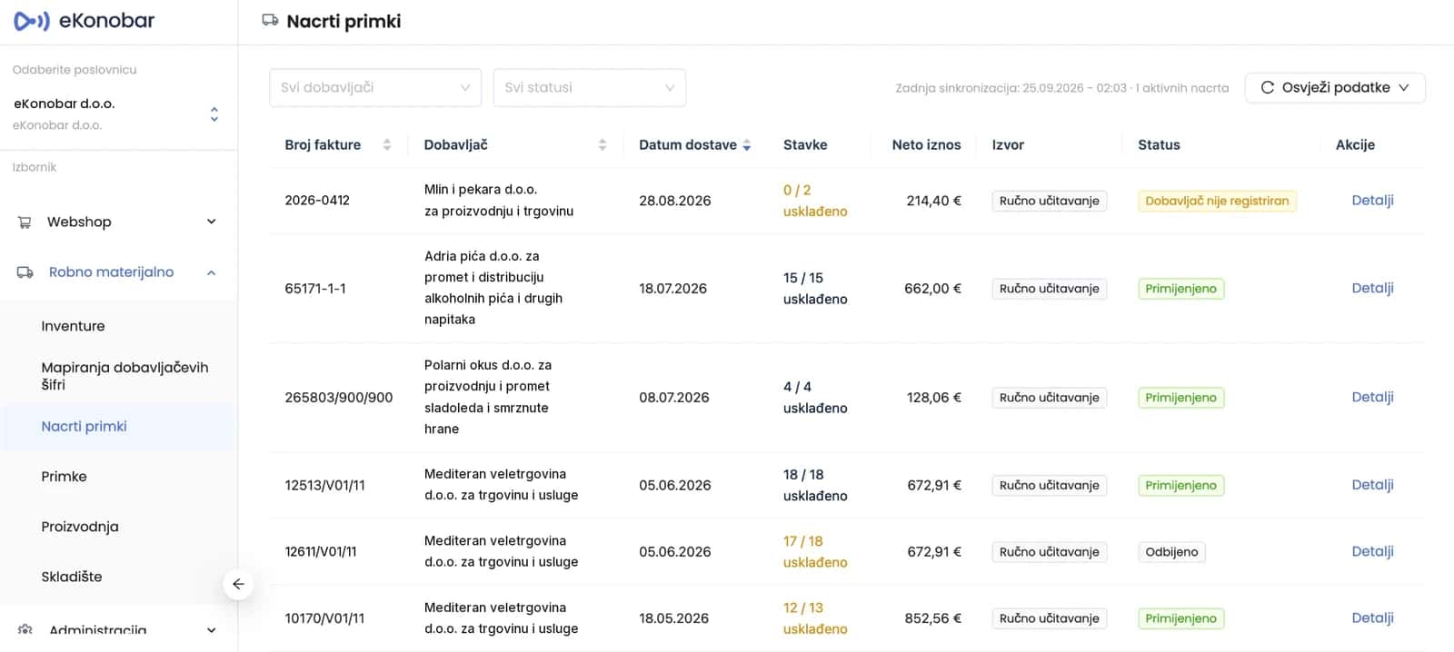Click invoice number 265803/900/900
This screenshot has height=652, width=1454.
coord(339,397)
